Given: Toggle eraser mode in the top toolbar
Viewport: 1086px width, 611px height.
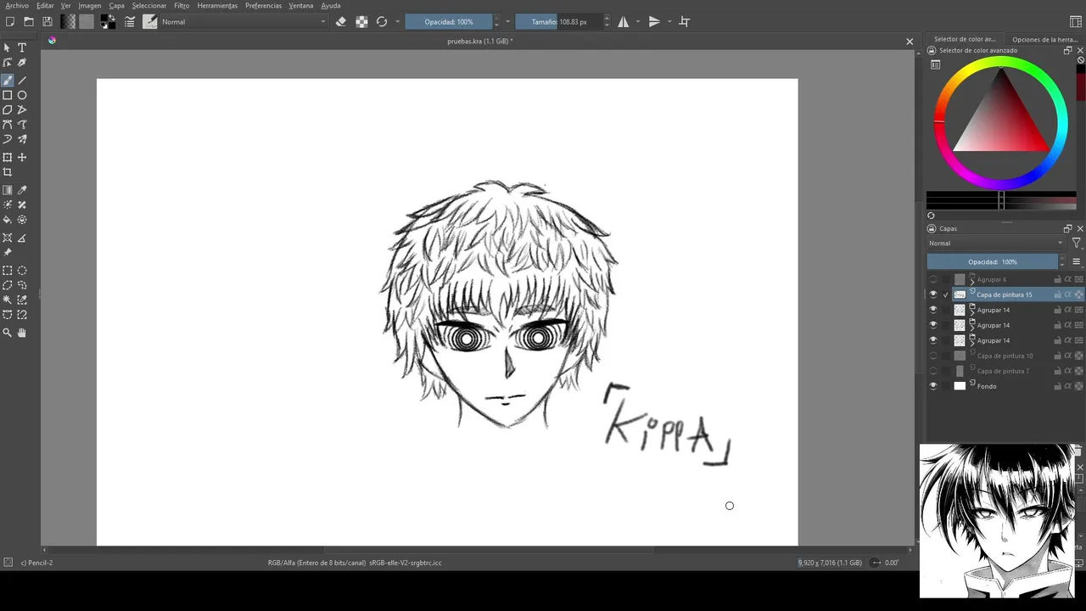Looking at the screenshot, I should click(341, 22).
